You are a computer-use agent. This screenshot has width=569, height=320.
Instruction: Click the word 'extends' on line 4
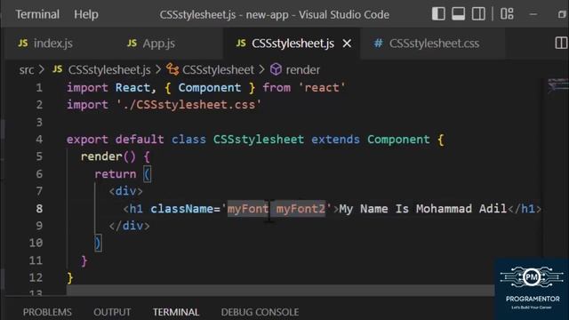(x=336, y=140)
